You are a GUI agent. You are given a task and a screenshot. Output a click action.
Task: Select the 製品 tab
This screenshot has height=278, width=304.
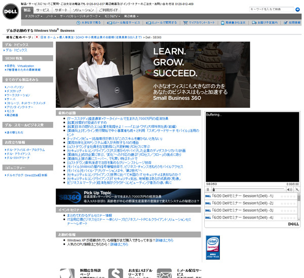point(27,10)
